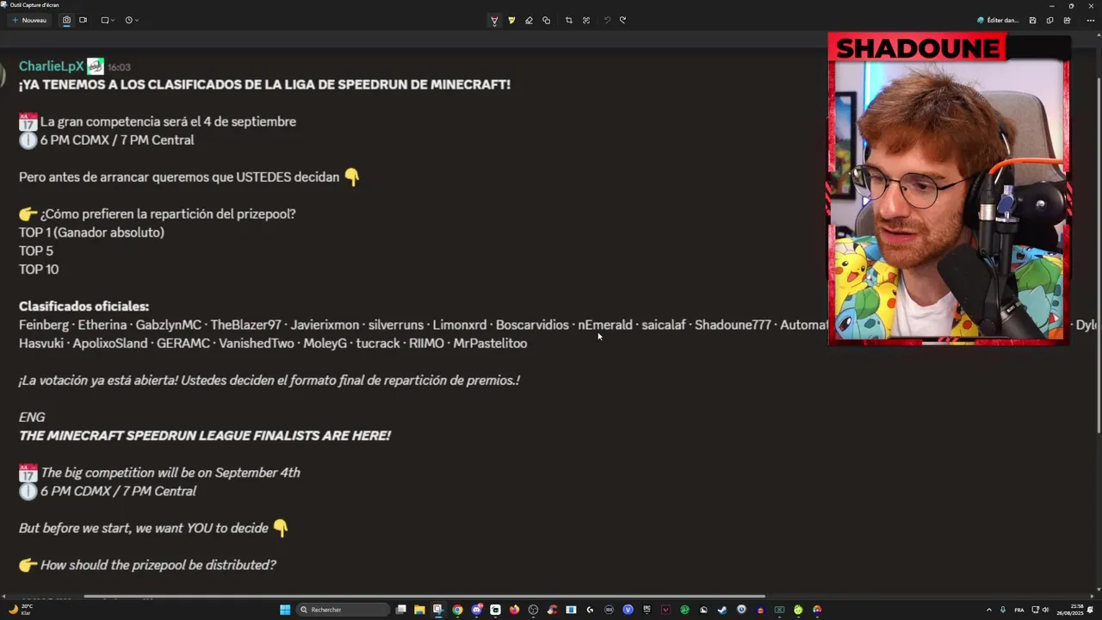Image resolution: width=1102 pixels, height=620 pixels.
Task: Select the yellow highlighter tool
Action: pyautogui.click(x=511, y=20)
